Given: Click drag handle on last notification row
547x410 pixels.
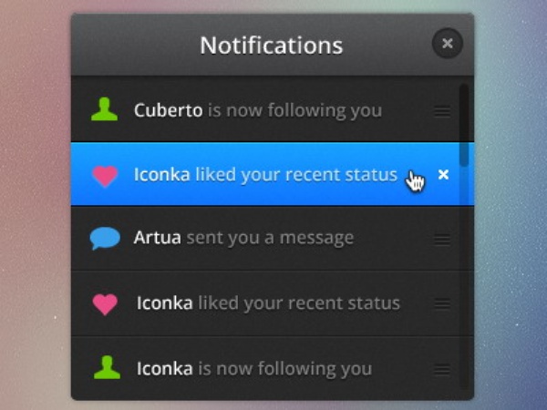Looking at the screenshot, I should click(x=442, y=369).
